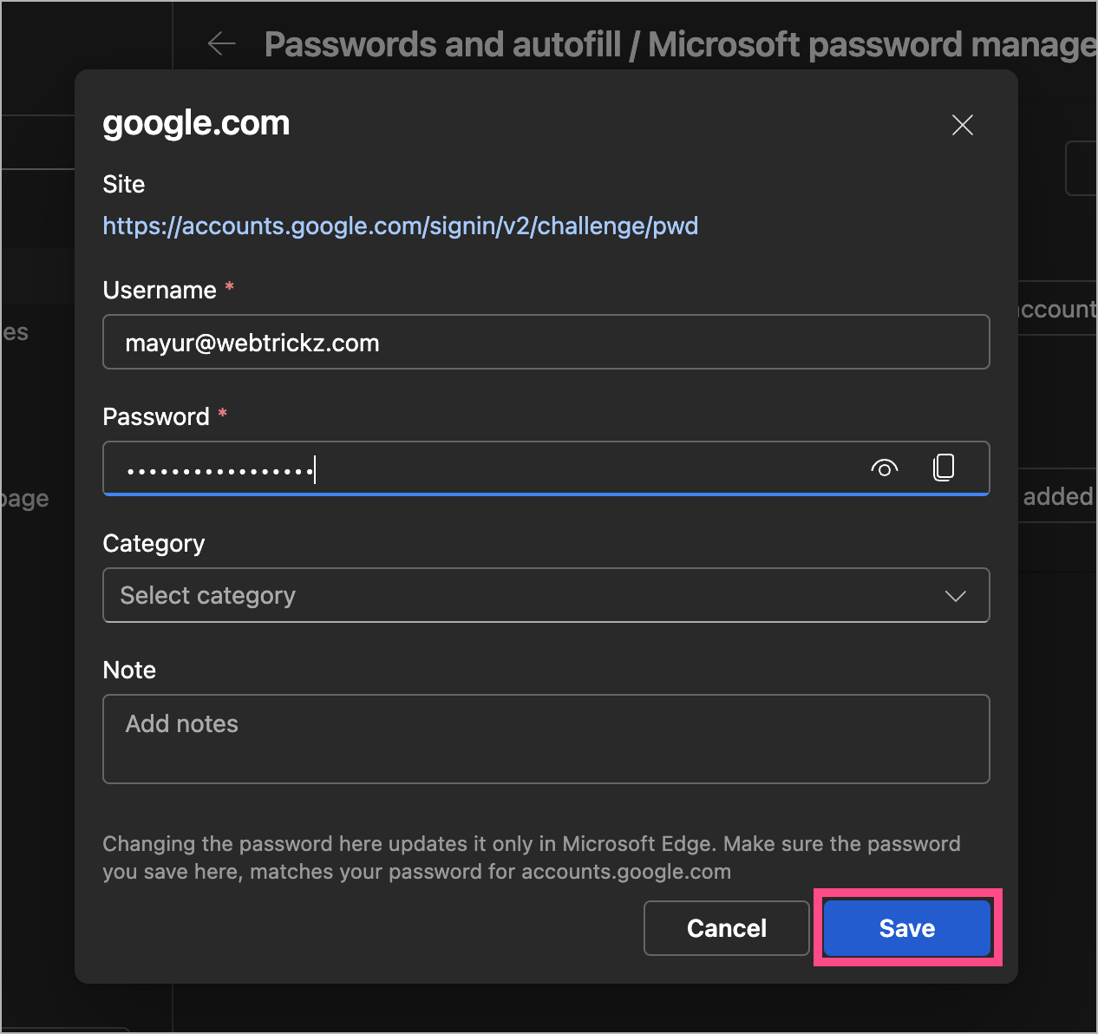
Task: Close the google.com dialog with X
Action: tap(962, 125)
